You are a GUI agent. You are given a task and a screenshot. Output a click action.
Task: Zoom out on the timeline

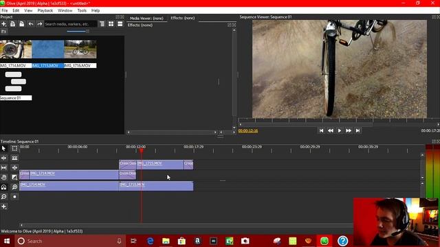click(3, 197)
